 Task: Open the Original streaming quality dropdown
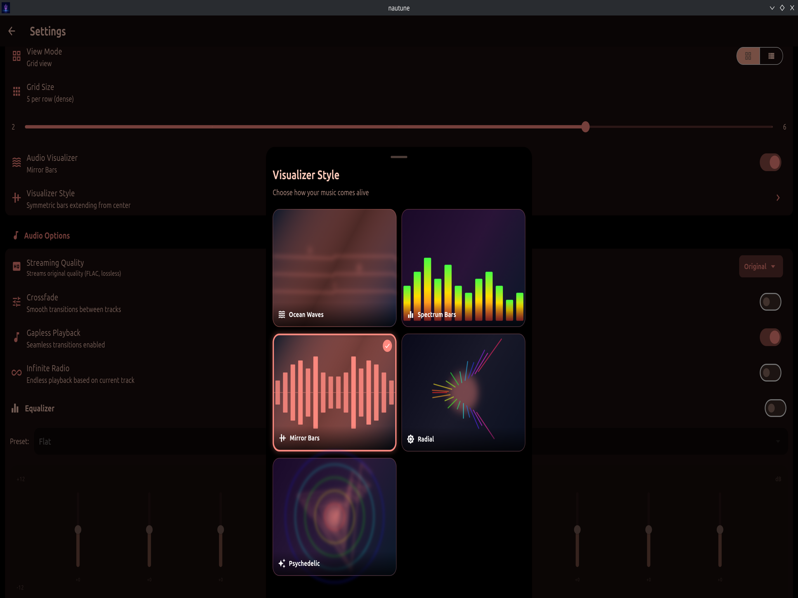click(761, 267)
